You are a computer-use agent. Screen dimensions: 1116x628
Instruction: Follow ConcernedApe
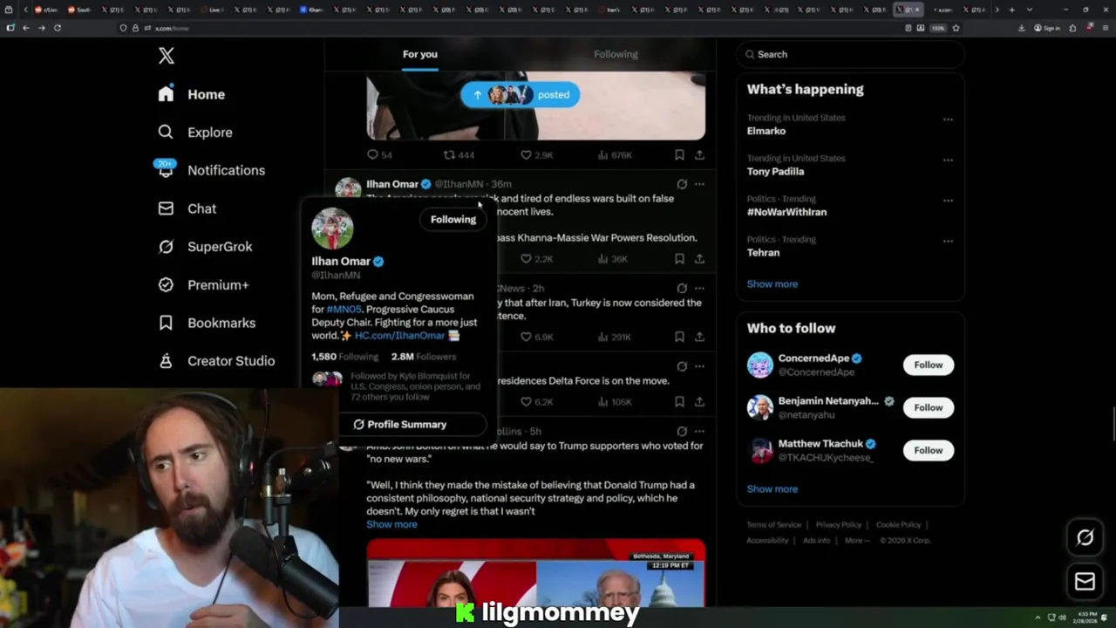click(x=929, y=365)
